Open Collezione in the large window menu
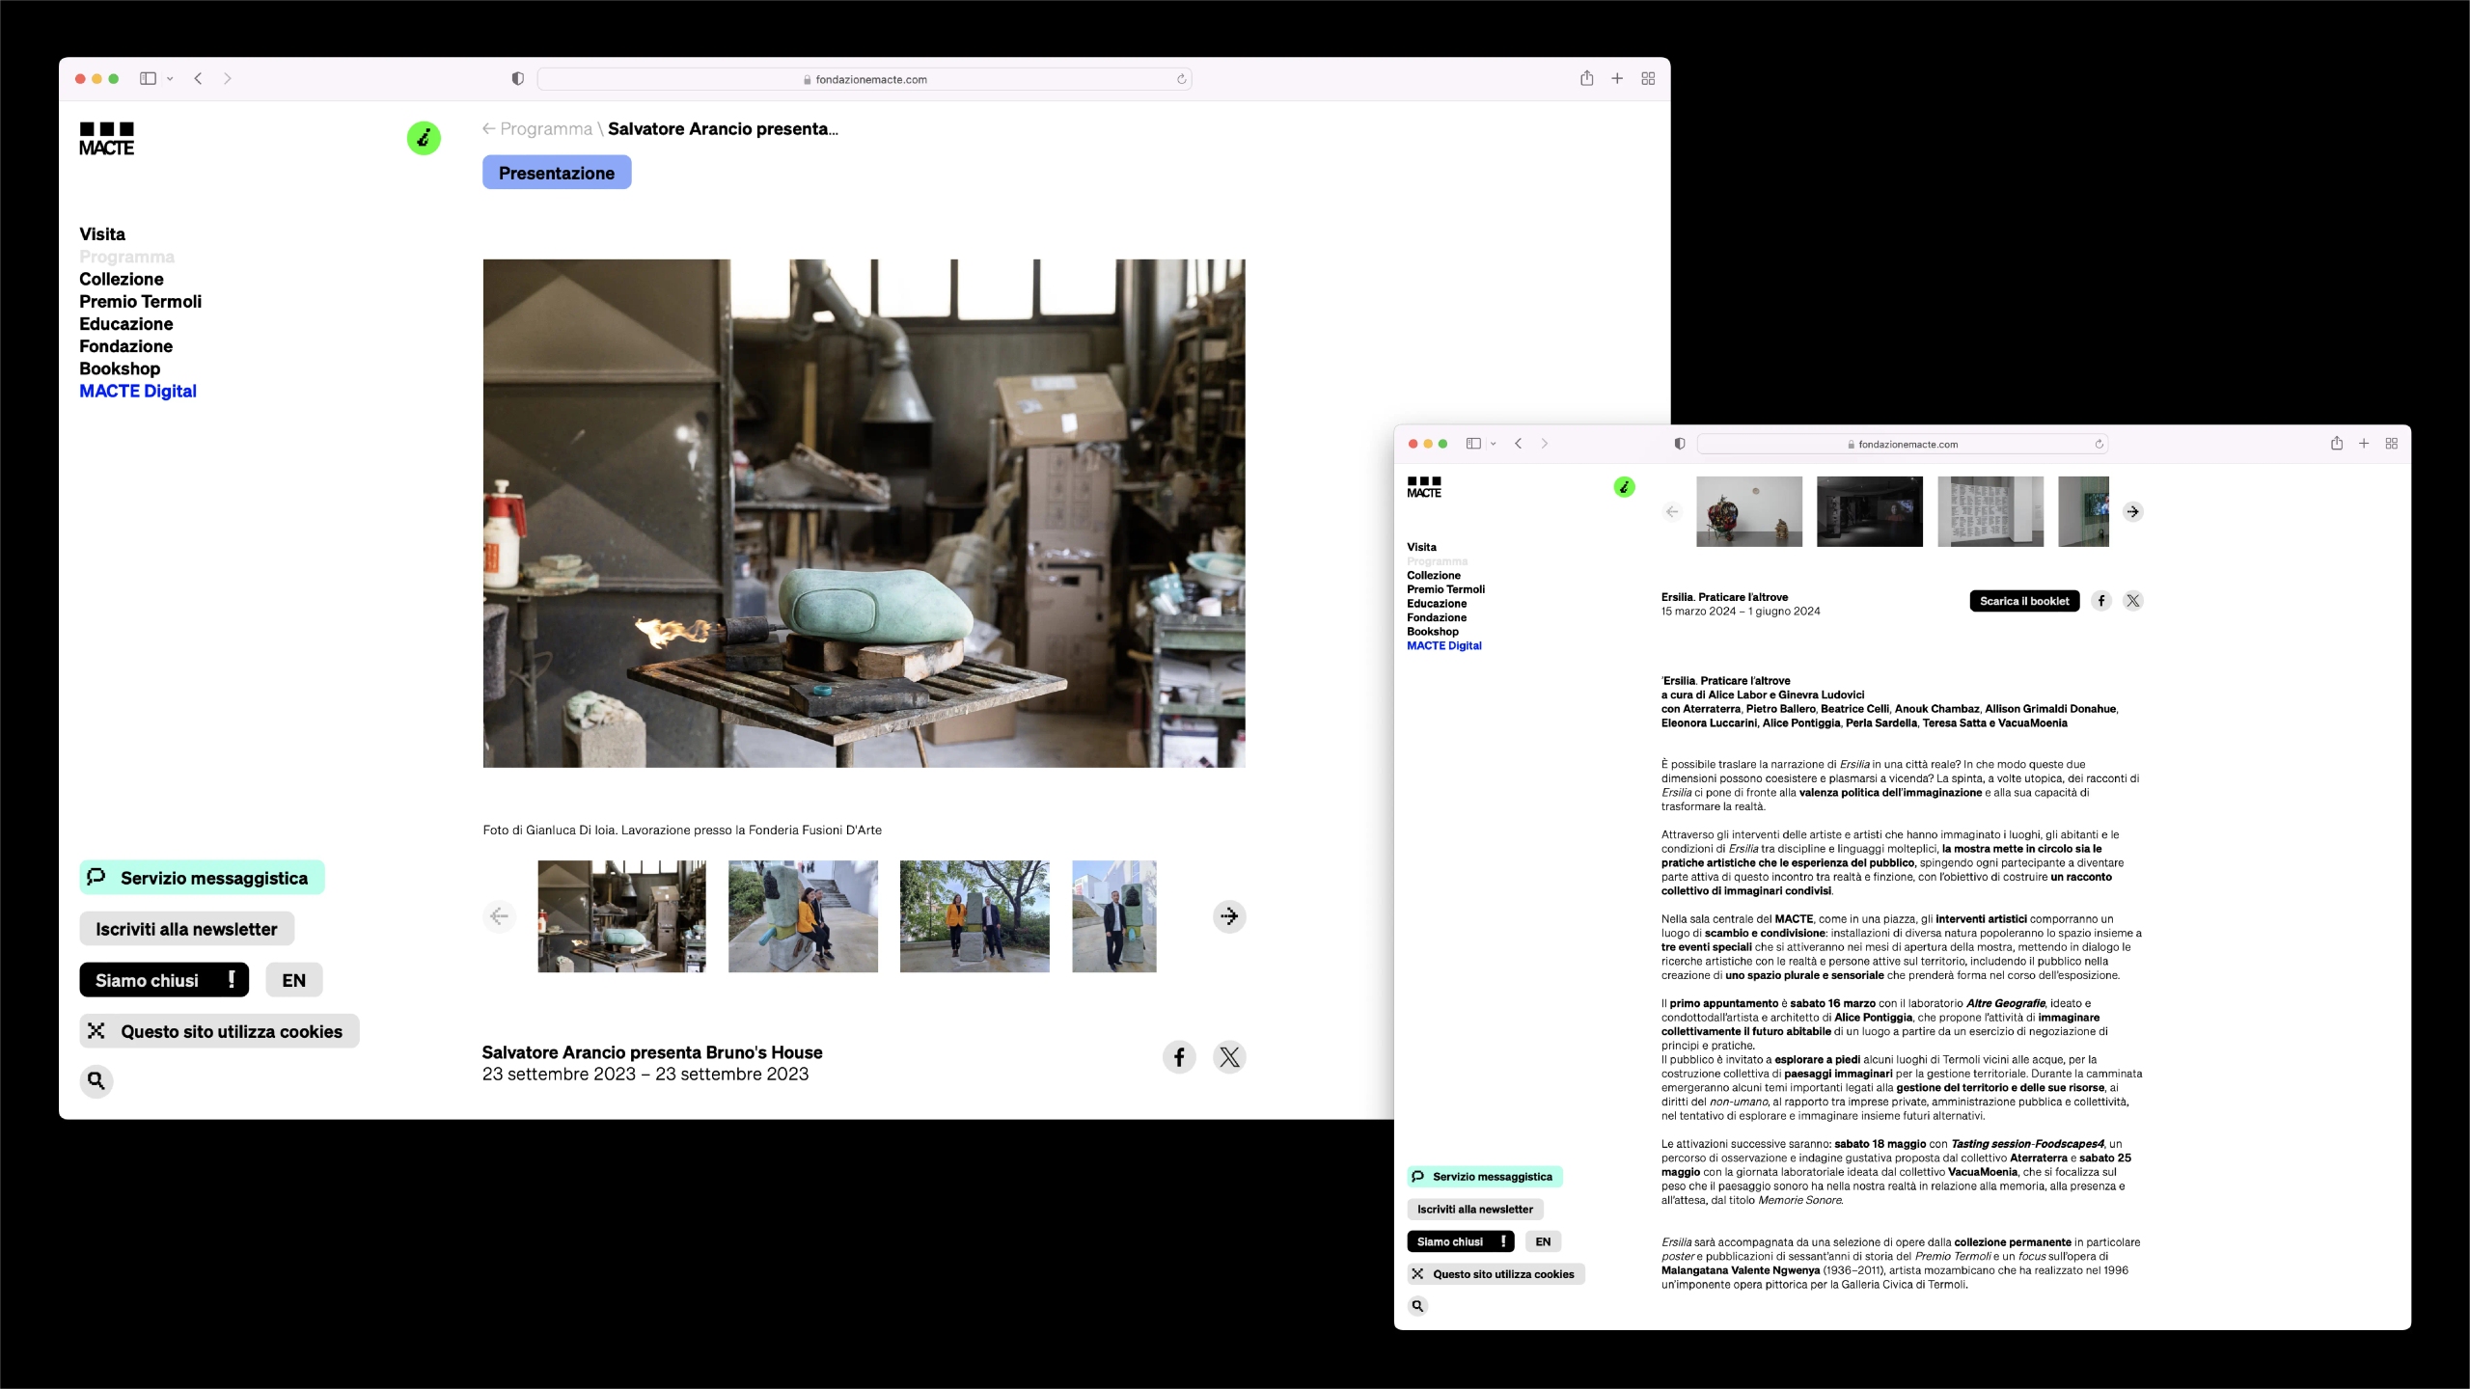 point(122,279)
